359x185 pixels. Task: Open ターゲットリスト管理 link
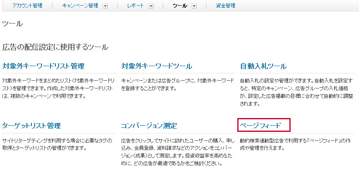coord(31,125)
